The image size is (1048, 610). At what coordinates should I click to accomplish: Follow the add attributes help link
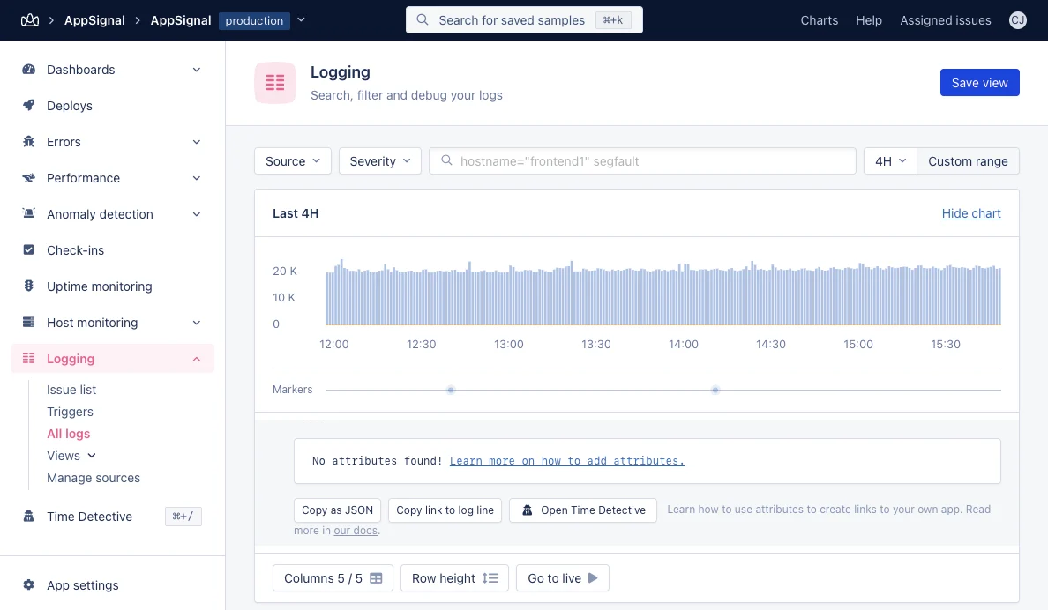(x=566, y=460)
